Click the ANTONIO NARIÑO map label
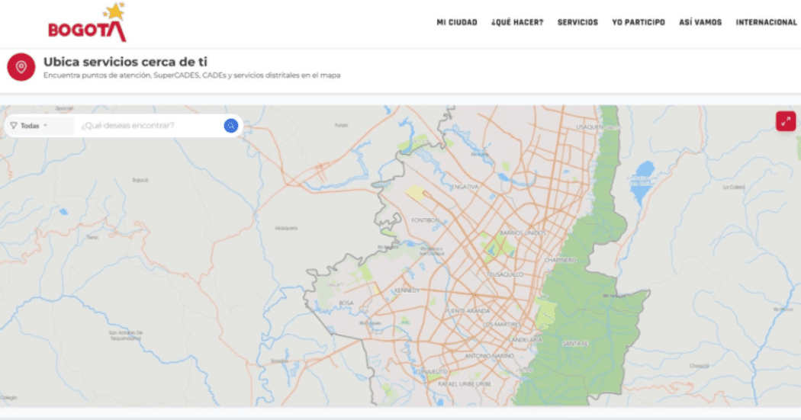This screenshot has width=801, height=420. tap(489, 356)
